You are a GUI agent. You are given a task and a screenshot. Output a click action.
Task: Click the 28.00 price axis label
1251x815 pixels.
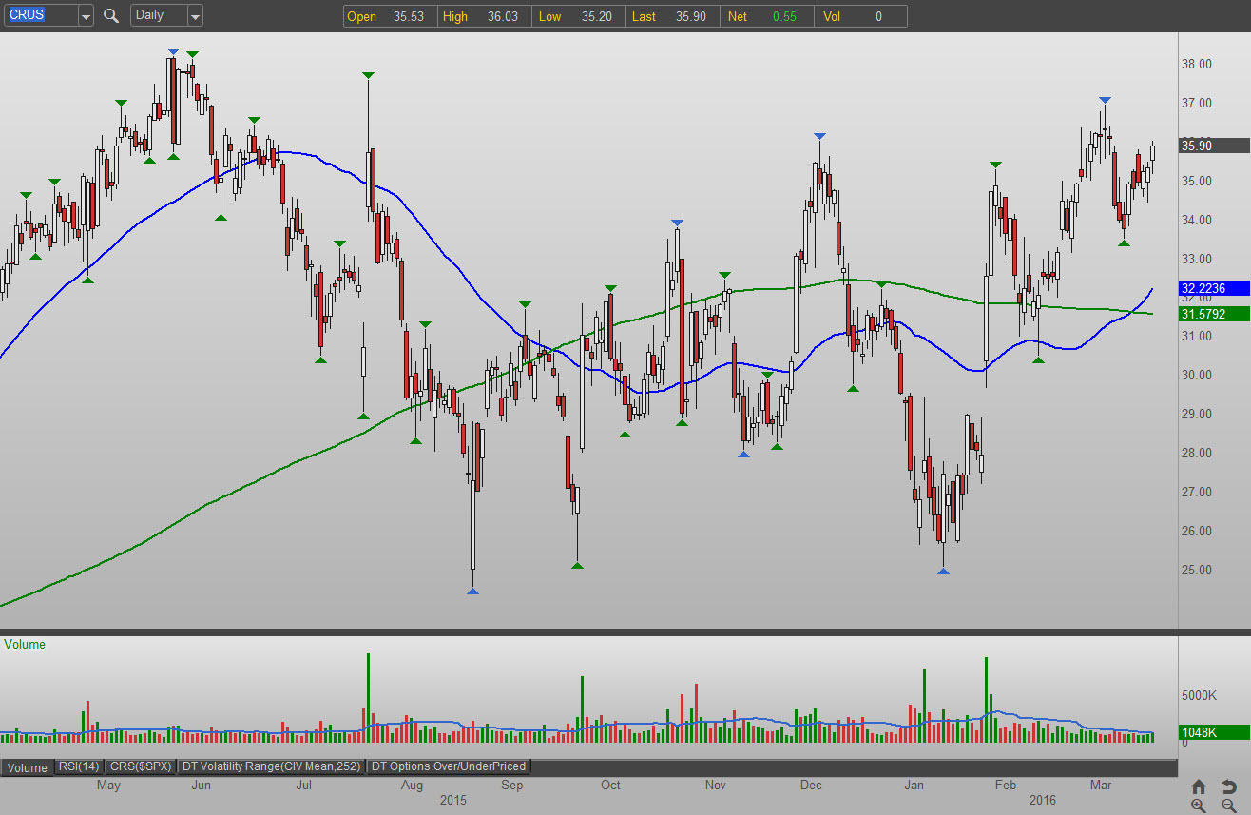point(1197,453)
